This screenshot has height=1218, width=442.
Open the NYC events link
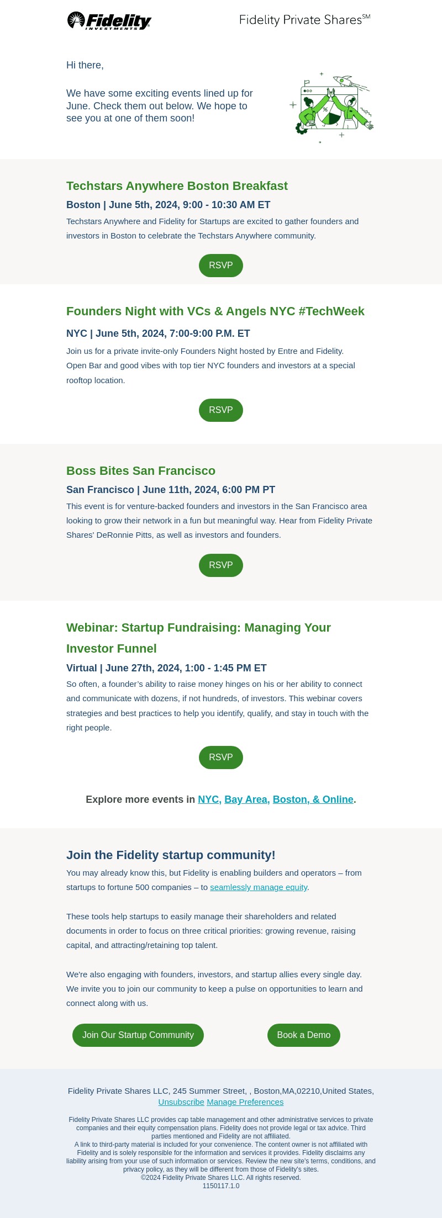tap(209, 799)
